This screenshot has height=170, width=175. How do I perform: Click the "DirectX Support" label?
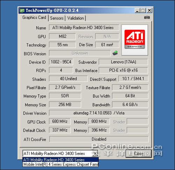[103, 79]
